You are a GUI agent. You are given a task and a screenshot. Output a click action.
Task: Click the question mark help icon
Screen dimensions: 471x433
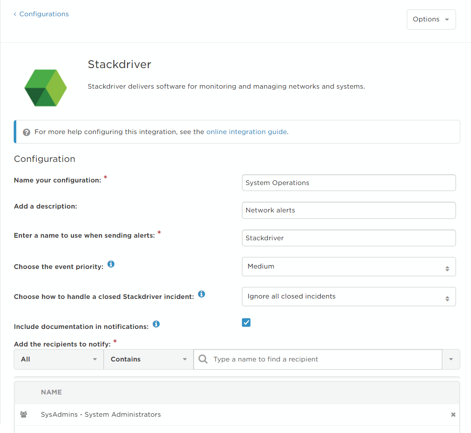click(27, 132)
